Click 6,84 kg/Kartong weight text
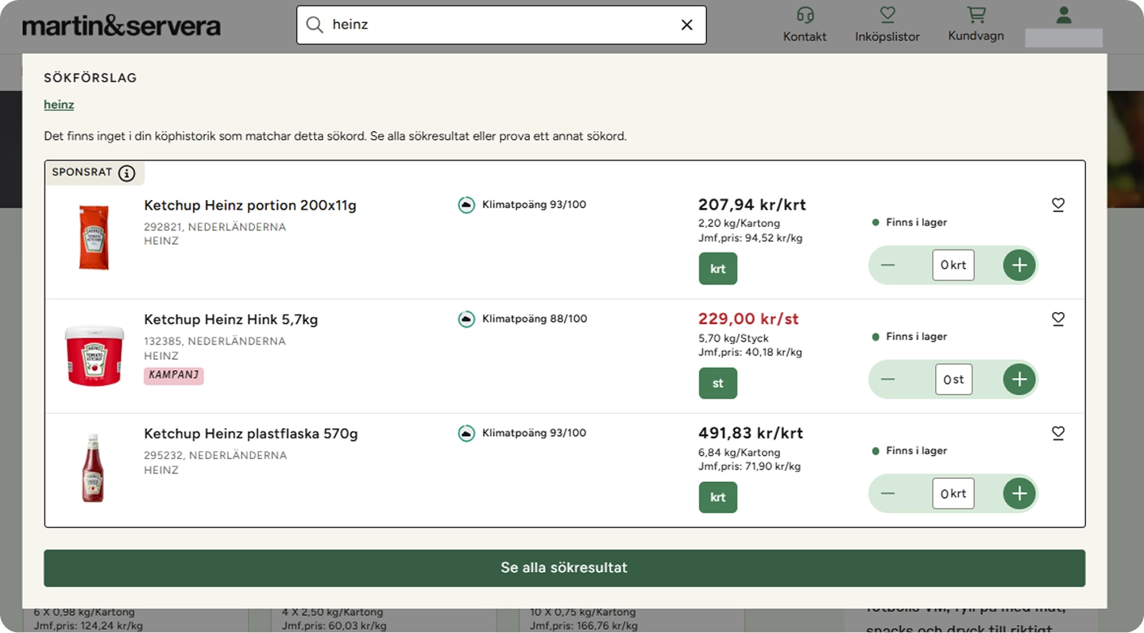 [739, 453]
